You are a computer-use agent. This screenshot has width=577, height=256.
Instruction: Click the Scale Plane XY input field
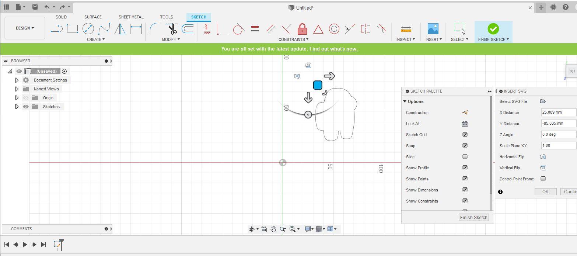pos(558,145)
